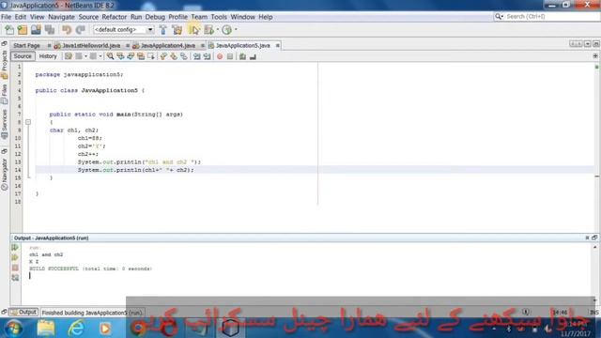Open the Tools menu
The height and width of the screenshot is (338, 601).
click(219, 17)
